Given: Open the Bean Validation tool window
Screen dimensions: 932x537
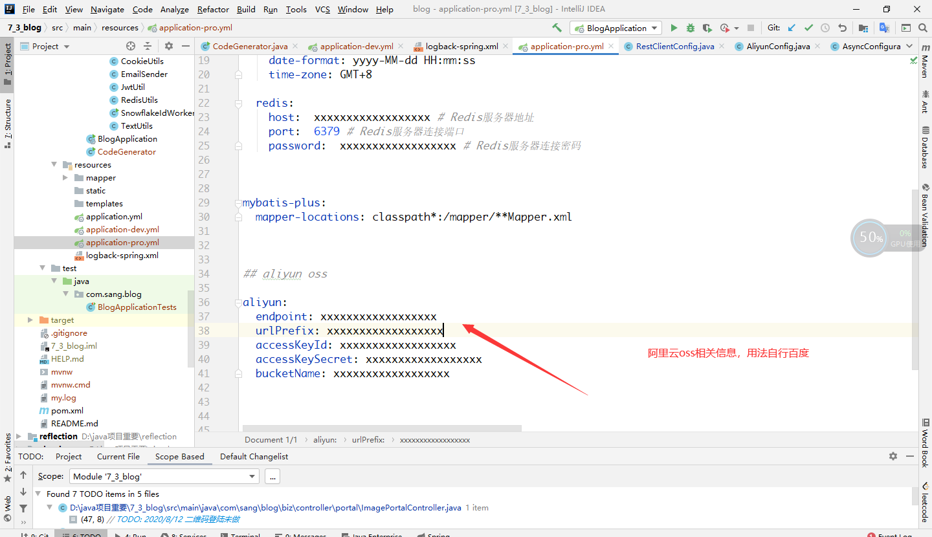Looking at the screenshot, I should point(924,214).
